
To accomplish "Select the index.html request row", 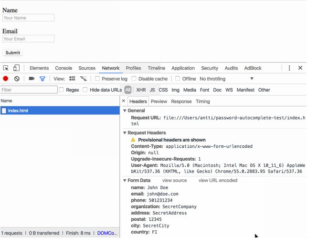I will pos(60,111).
